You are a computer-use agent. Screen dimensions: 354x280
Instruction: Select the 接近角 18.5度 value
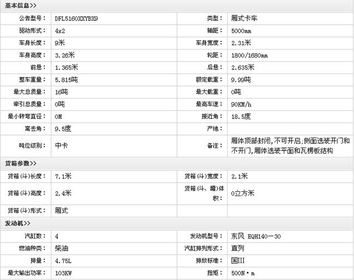tap(241, 117)
